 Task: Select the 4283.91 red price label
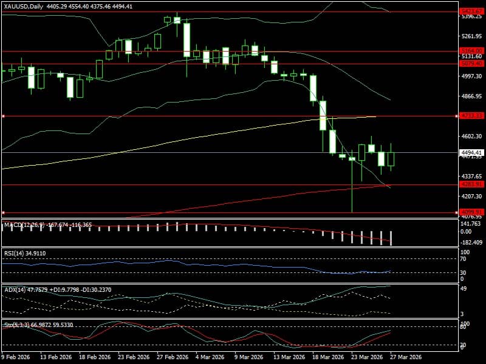tap(471, 184)
